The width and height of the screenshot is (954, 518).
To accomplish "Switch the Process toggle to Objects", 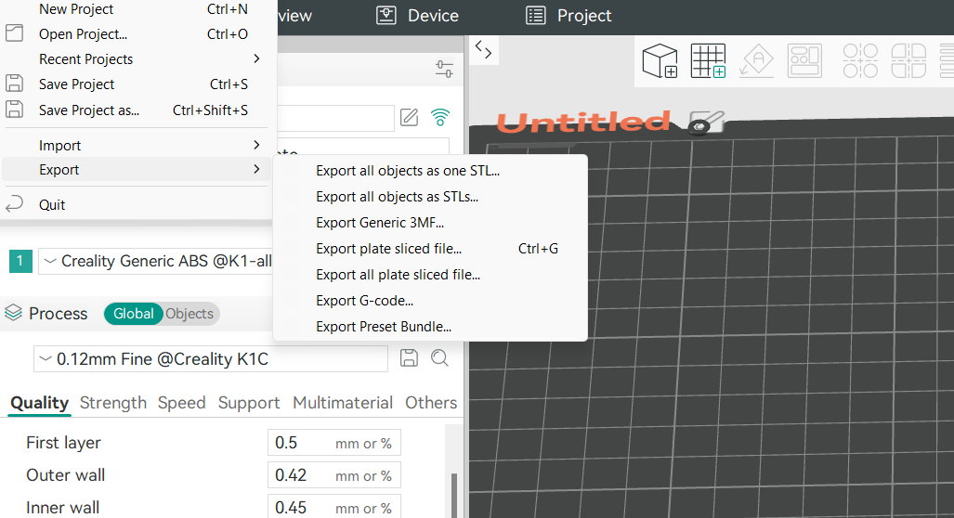I will click(x=189, y=314).
